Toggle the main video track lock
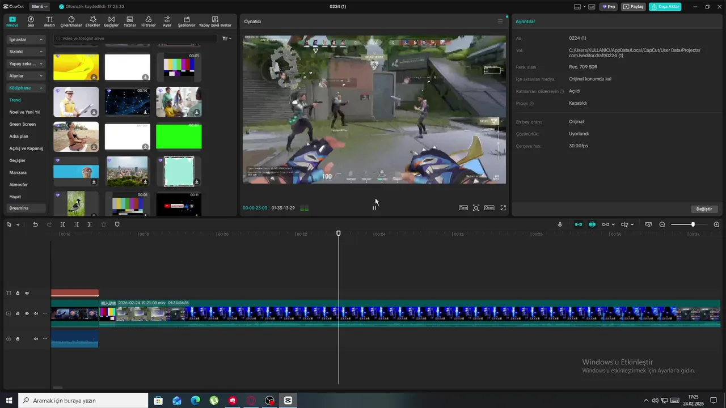This screenshot has height=408, width=726. click(x=18, y=313)
